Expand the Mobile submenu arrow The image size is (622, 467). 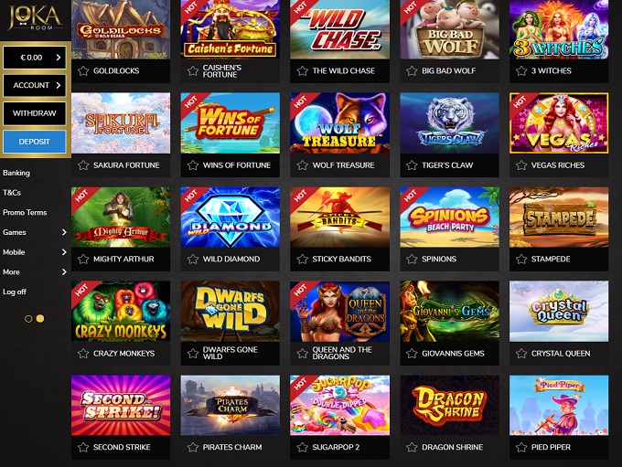(x=64, y=252)
